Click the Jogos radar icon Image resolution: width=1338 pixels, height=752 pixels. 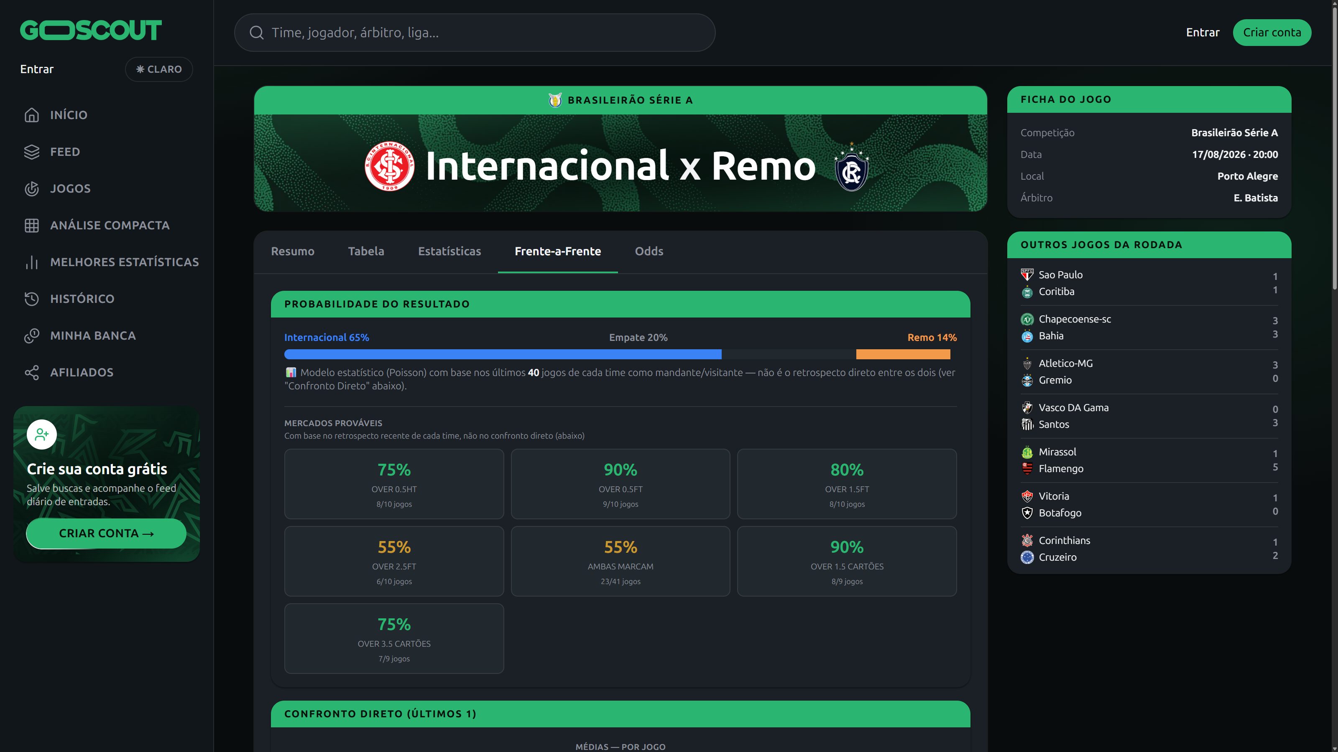pos(32,188)
